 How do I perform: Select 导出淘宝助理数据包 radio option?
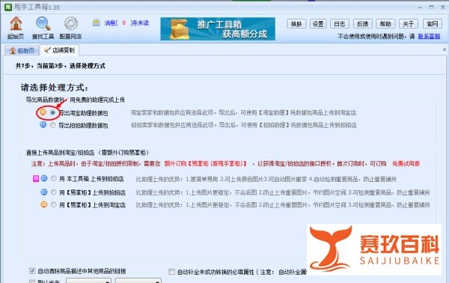pyautogui.click(x=52, y=112)
